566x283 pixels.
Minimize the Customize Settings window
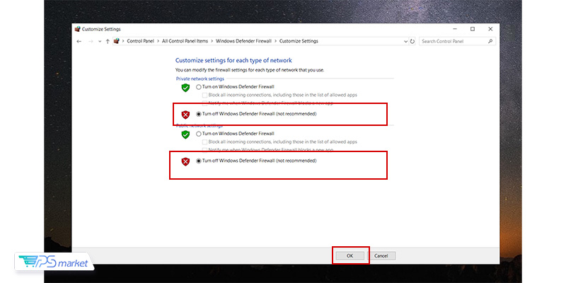[455, 29]
